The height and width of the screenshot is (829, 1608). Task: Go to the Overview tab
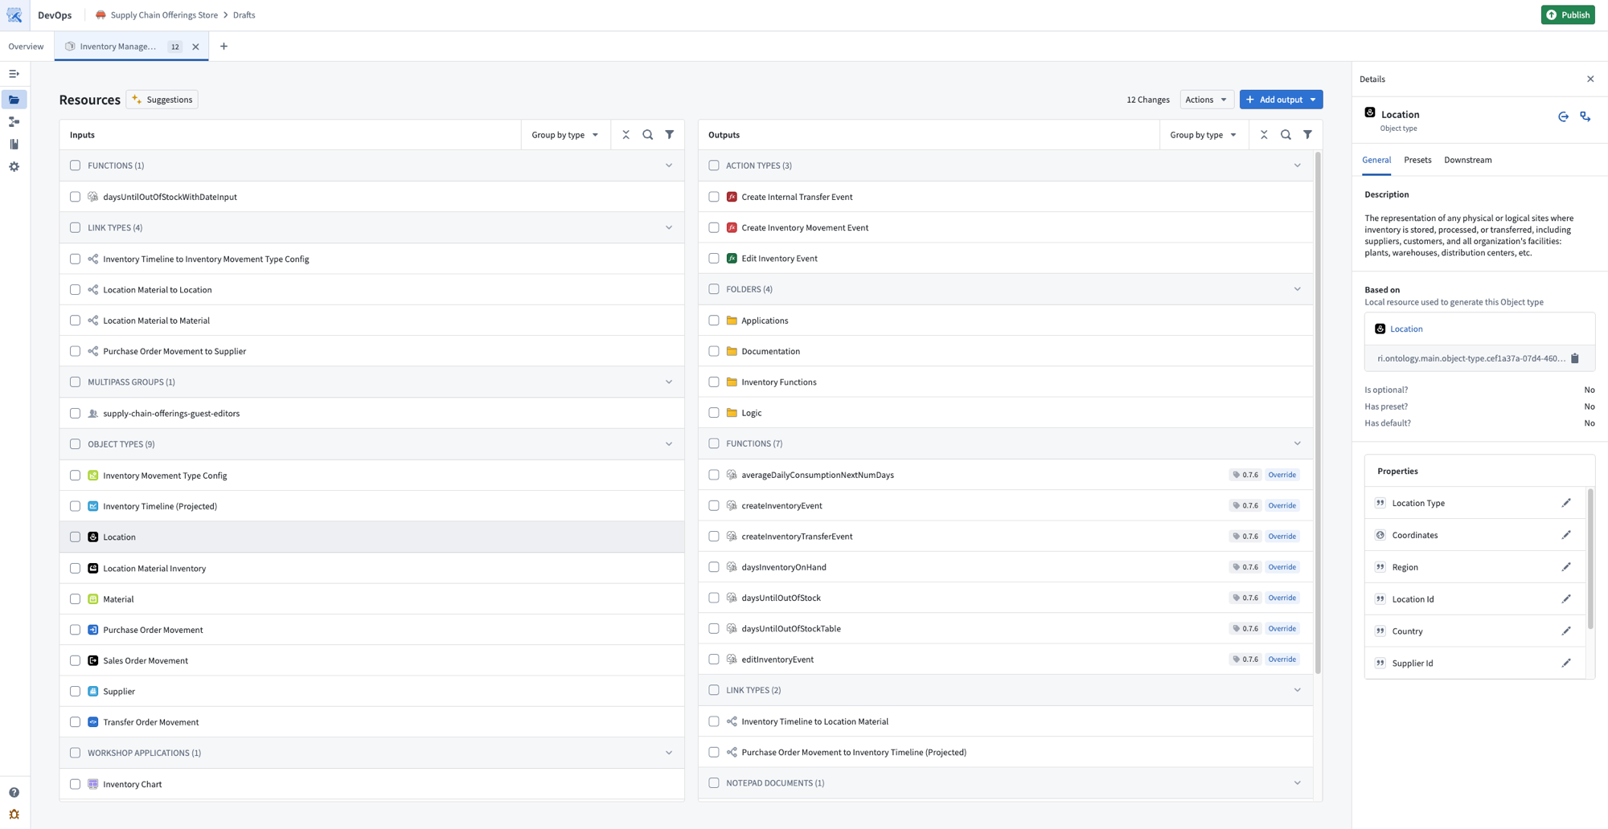(26, 47)
